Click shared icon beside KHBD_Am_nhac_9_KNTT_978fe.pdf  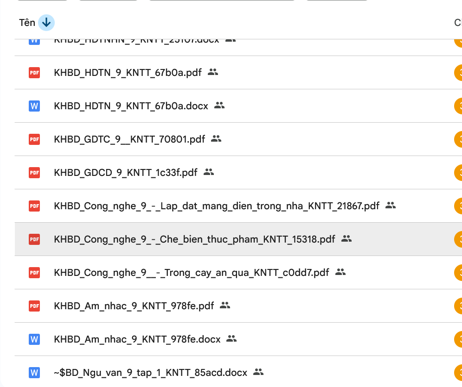tap(225, 306)
